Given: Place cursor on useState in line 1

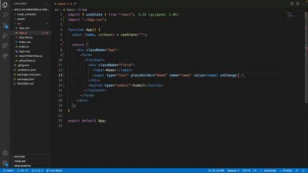Looking at the screenshot, I should click(94, 14).
